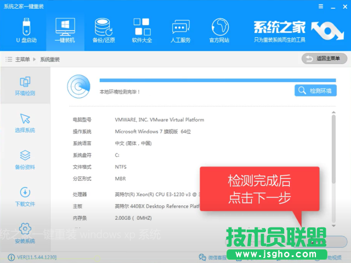Click 主菜单 in the breadcrumb

coord(22,59)
